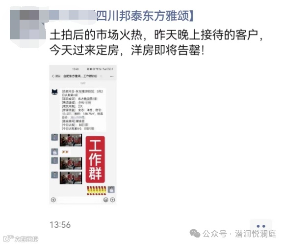Open the first celebration video thumbnail
The width and height of the screenshot is (285, 245).
click(71, 140)
